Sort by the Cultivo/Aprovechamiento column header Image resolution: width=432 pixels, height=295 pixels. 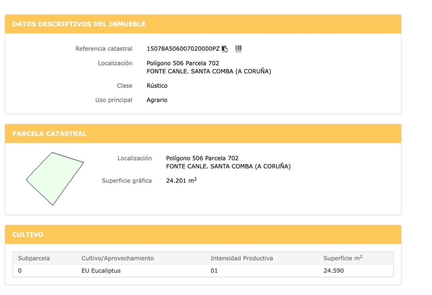[118, 258]
